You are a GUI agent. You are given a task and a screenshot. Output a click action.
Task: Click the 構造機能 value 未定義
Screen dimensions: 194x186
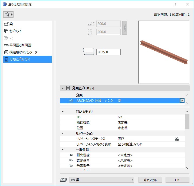tap(123, 123)
